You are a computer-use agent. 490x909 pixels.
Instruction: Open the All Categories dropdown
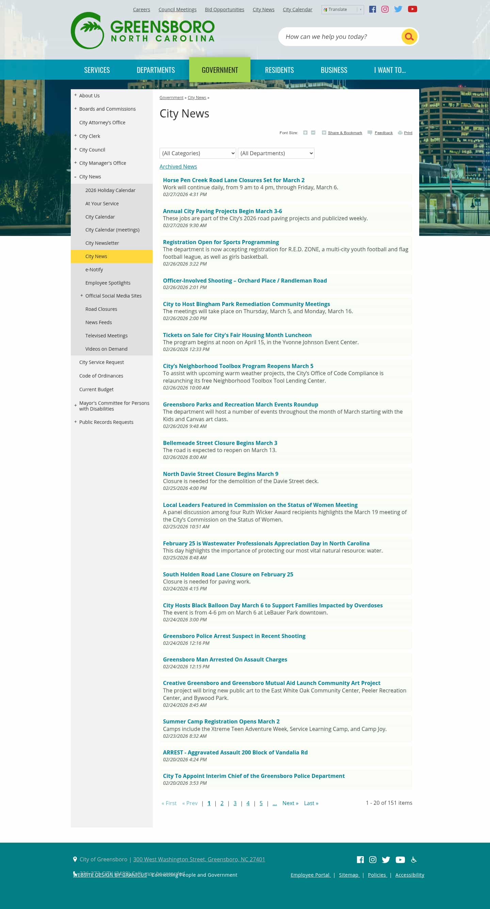(x=198, y=153)
